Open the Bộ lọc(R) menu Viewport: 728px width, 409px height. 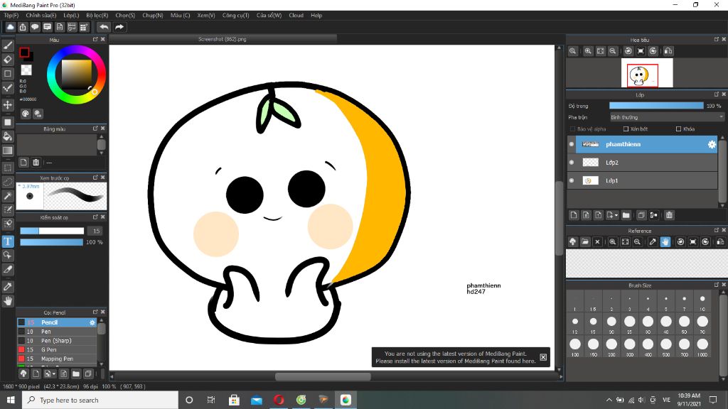point(97,16)
